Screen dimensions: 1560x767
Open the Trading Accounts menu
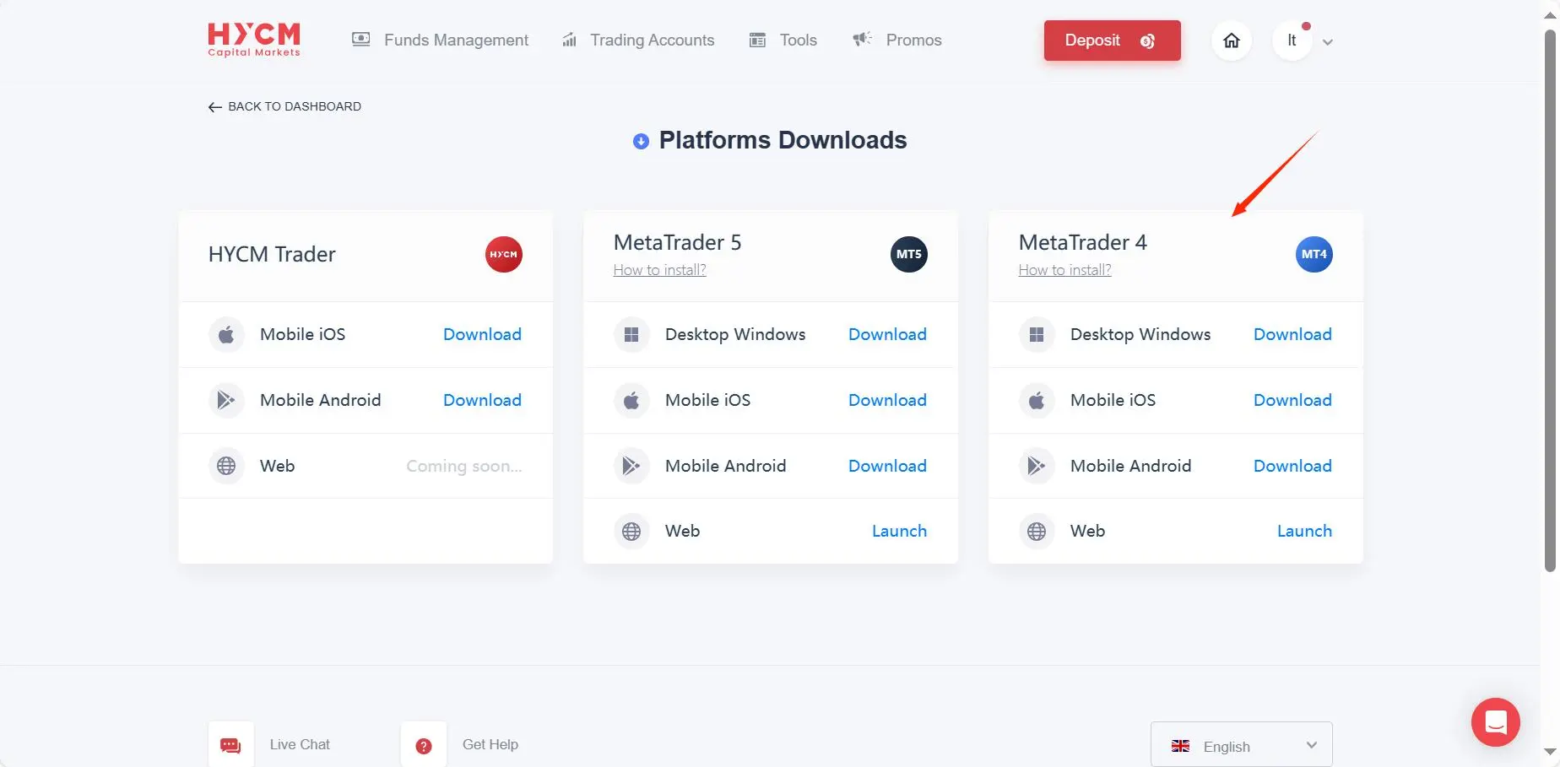638,40
